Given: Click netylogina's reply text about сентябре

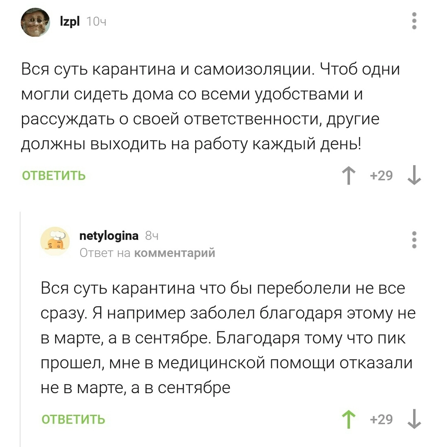Looking at the screenshot, I should pyautogui.click(x=227, y=338).
